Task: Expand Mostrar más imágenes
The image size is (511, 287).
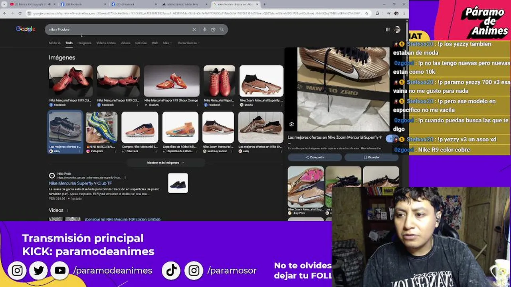Action: 166,163
